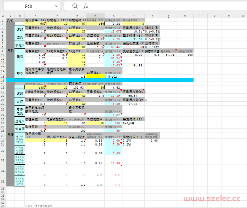Click the red value 65.45
This screenshot has height=208, width=247.
(114, 47)
